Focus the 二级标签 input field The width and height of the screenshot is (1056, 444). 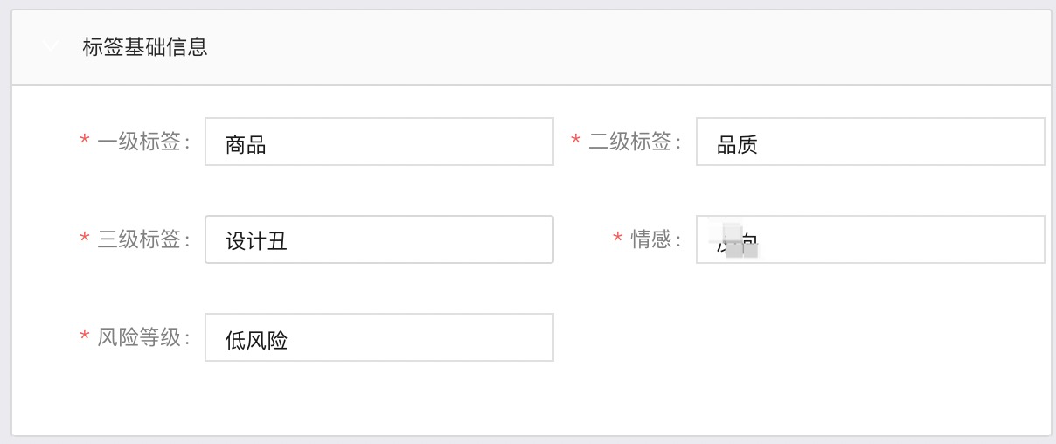pyautogui.click(x=870, y=142)
